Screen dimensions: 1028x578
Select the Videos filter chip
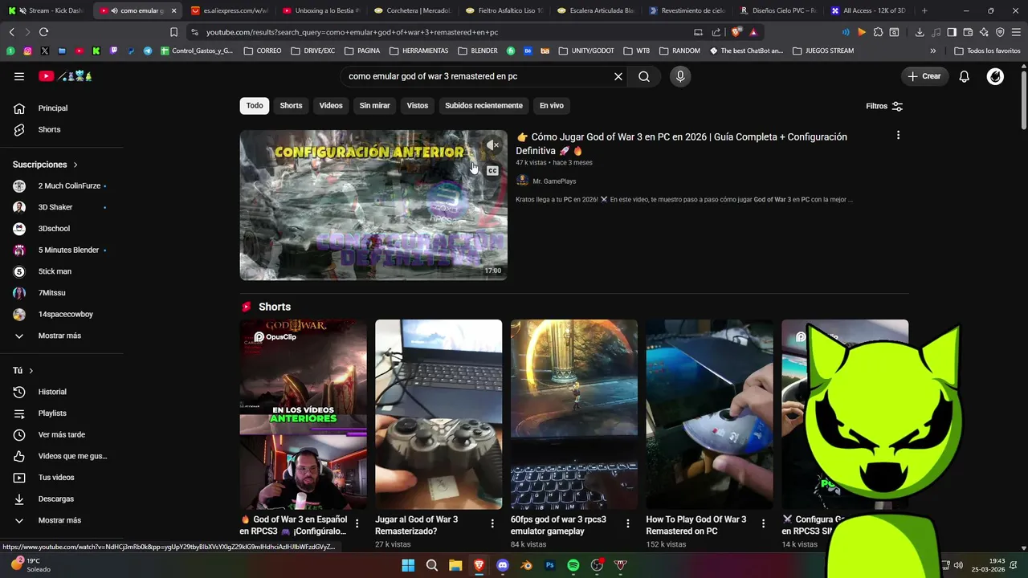(331, 105)
